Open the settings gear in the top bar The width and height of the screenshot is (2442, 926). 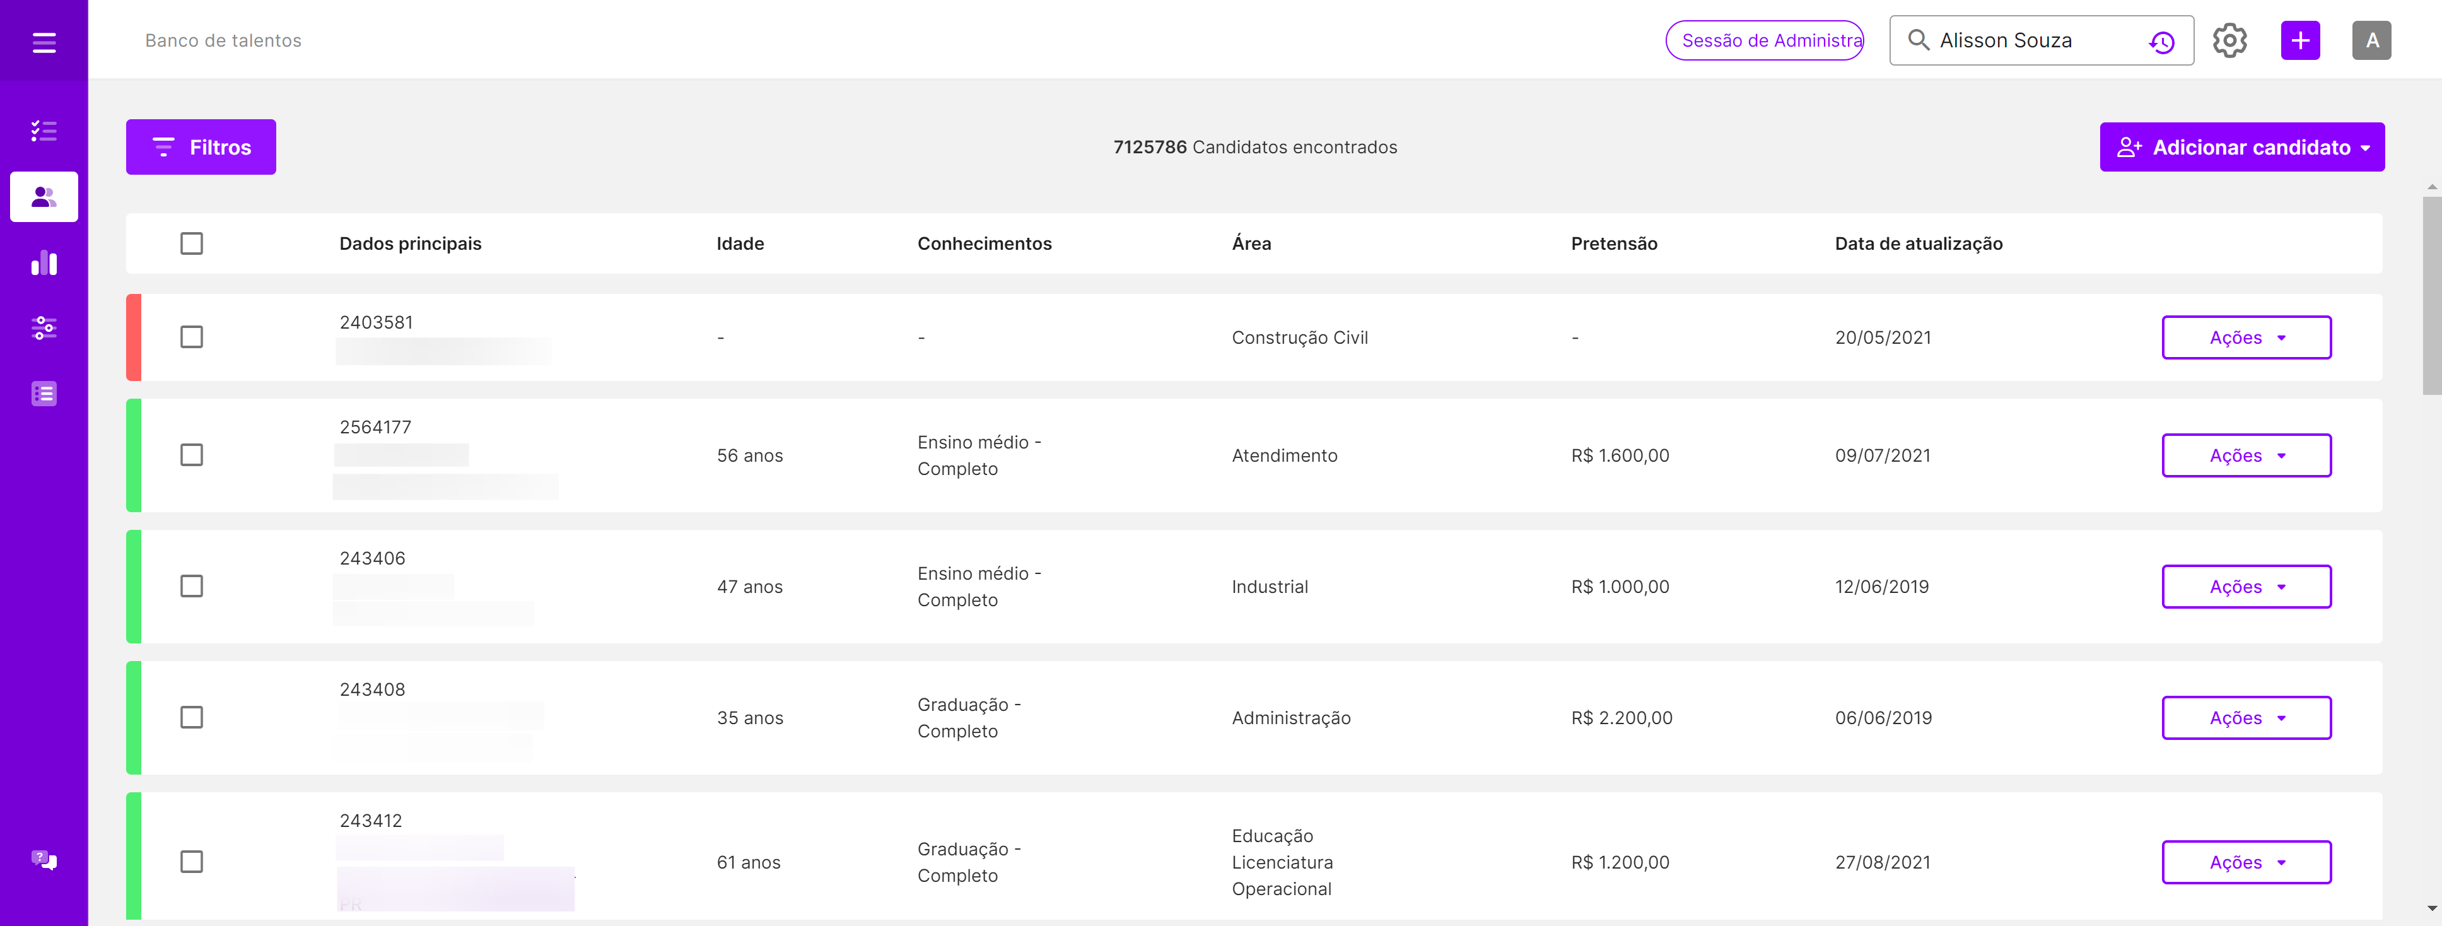click(x=2229, y=40)
